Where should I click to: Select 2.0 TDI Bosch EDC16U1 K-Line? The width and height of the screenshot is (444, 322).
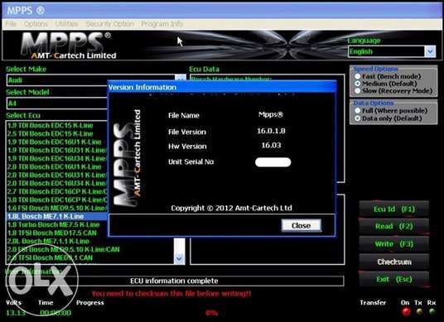click(56, 166)
